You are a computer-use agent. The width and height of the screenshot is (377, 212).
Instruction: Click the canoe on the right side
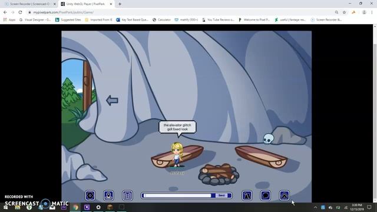point(262,157)
